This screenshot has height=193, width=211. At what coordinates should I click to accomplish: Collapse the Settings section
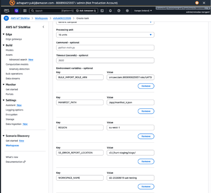[3, 100]
